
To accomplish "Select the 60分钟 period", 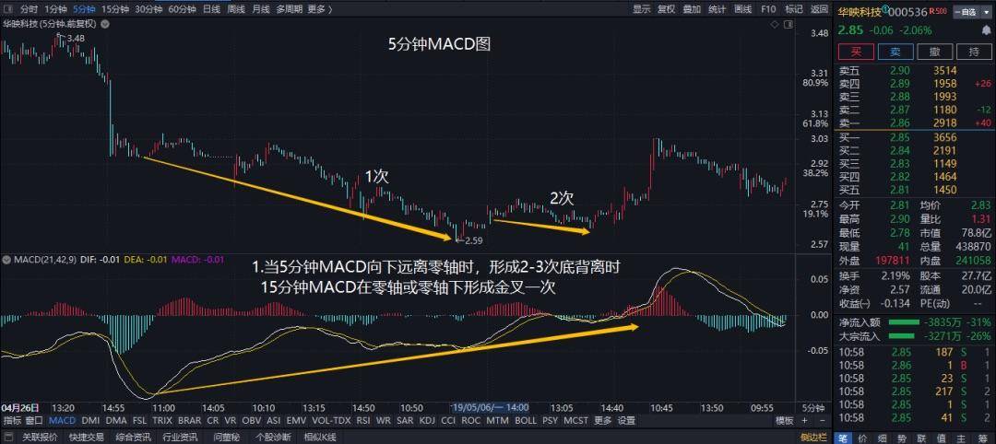I will tap(183, 9).
